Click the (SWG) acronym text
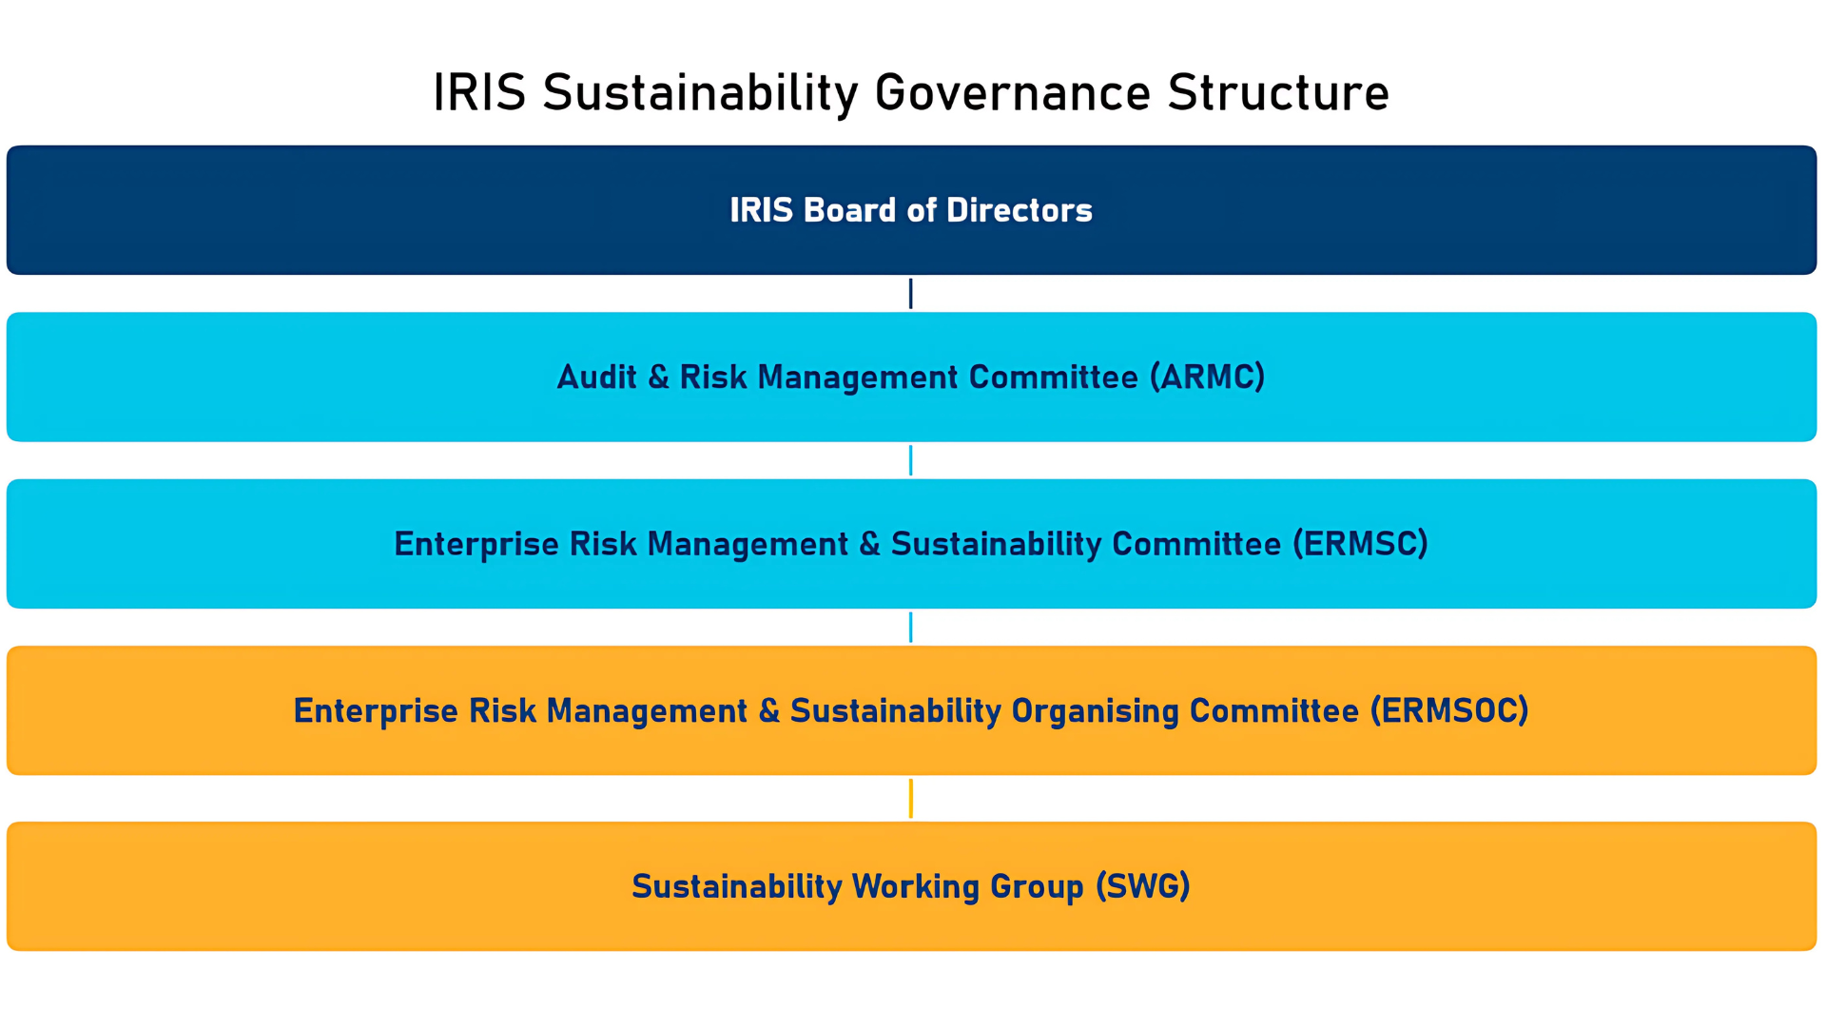 [1142, 886]
